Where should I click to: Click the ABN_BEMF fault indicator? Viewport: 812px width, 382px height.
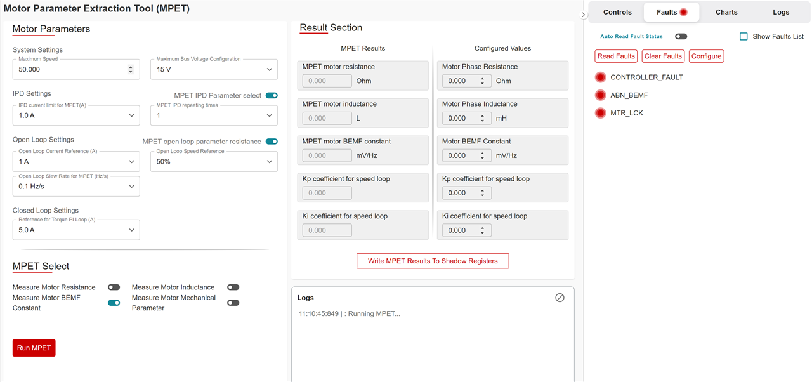coord(601,95)
